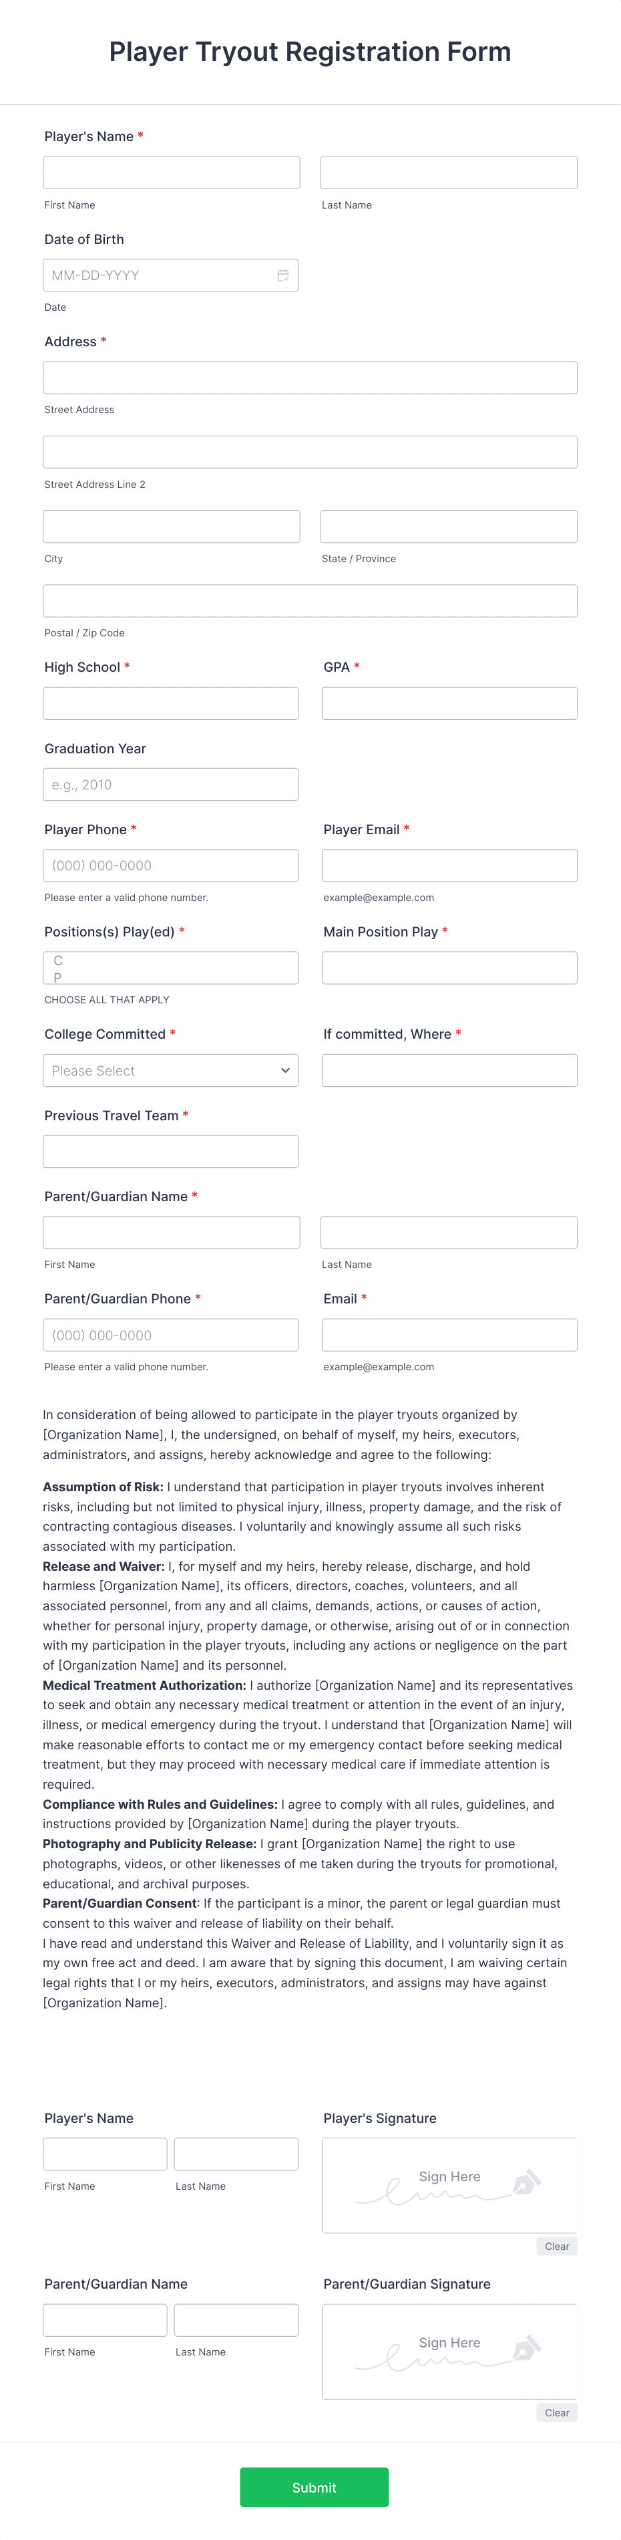Click the Parent/Guardian Phone field
Viewport: 621px width, 2540px height.
(x=170, y=1334)
